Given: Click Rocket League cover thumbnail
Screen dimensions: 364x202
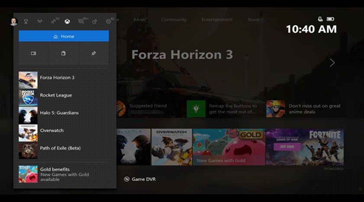Looking at the screenshot, I should pyautogui.click(x=28, y=98).
